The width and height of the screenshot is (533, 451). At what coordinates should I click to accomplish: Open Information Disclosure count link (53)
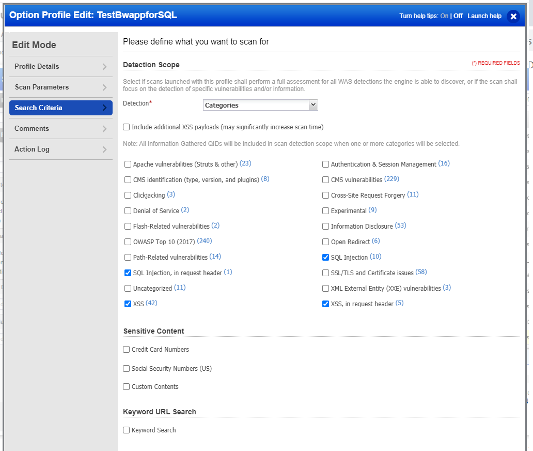[400, 226]
